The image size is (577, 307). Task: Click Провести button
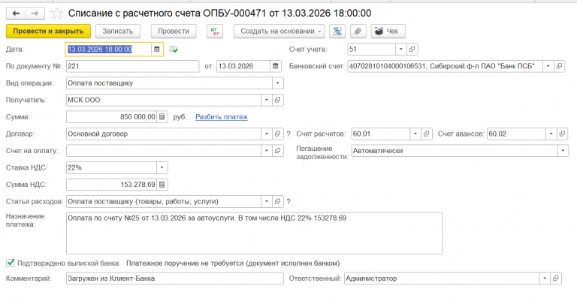[x=174, y=32]
